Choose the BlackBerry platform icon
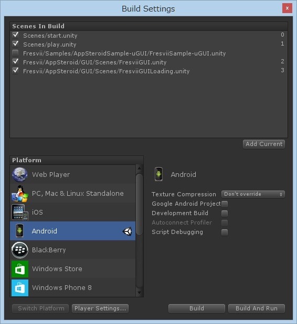 19,250
